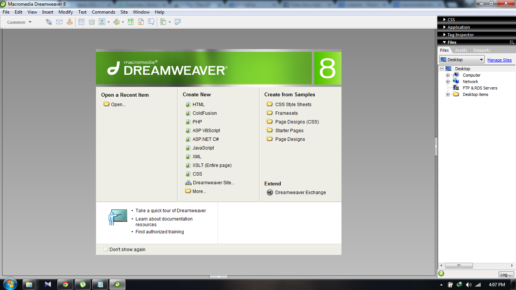Click the Manage Sites link
This screenshot has width=516, height=290.
click(499, 60)
